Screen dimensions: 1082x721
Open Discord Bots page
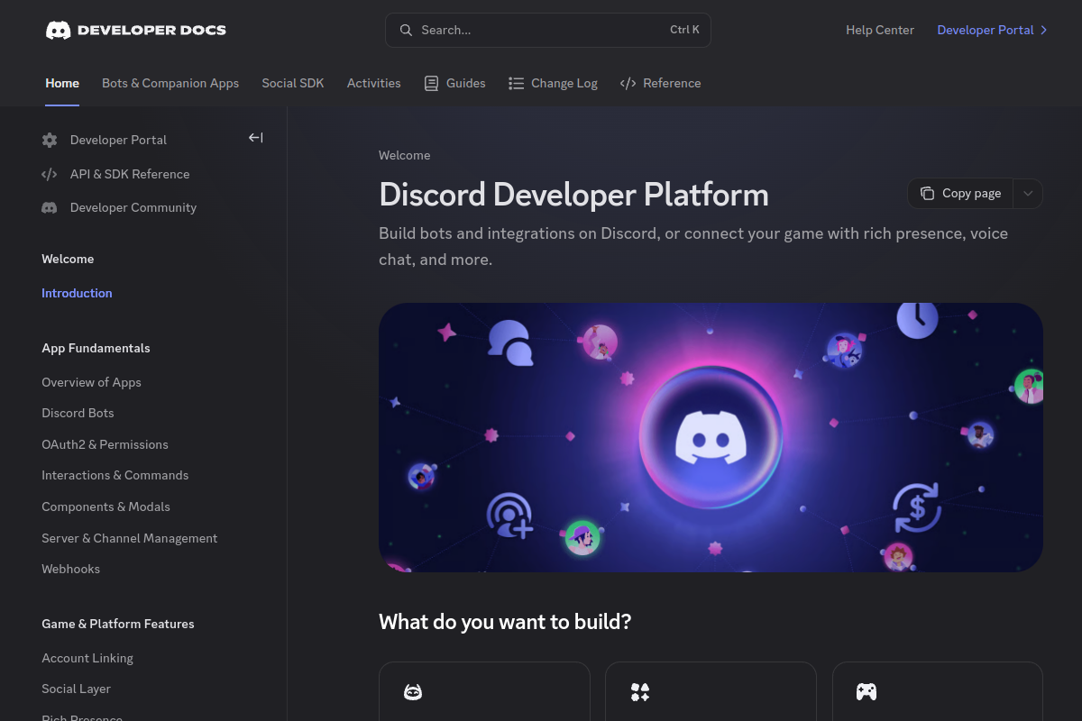(78, 413)
